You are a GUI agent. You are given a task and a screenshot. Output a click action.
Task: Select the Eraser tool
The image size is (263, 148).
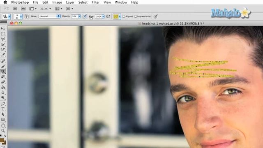coord(3,82)
